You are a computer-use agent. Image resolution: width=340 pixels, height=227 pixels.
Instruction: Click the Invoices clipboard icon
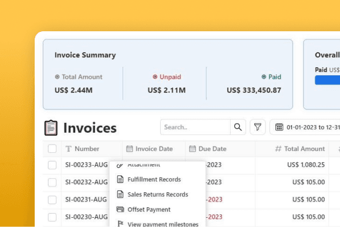tap(51, 128)
